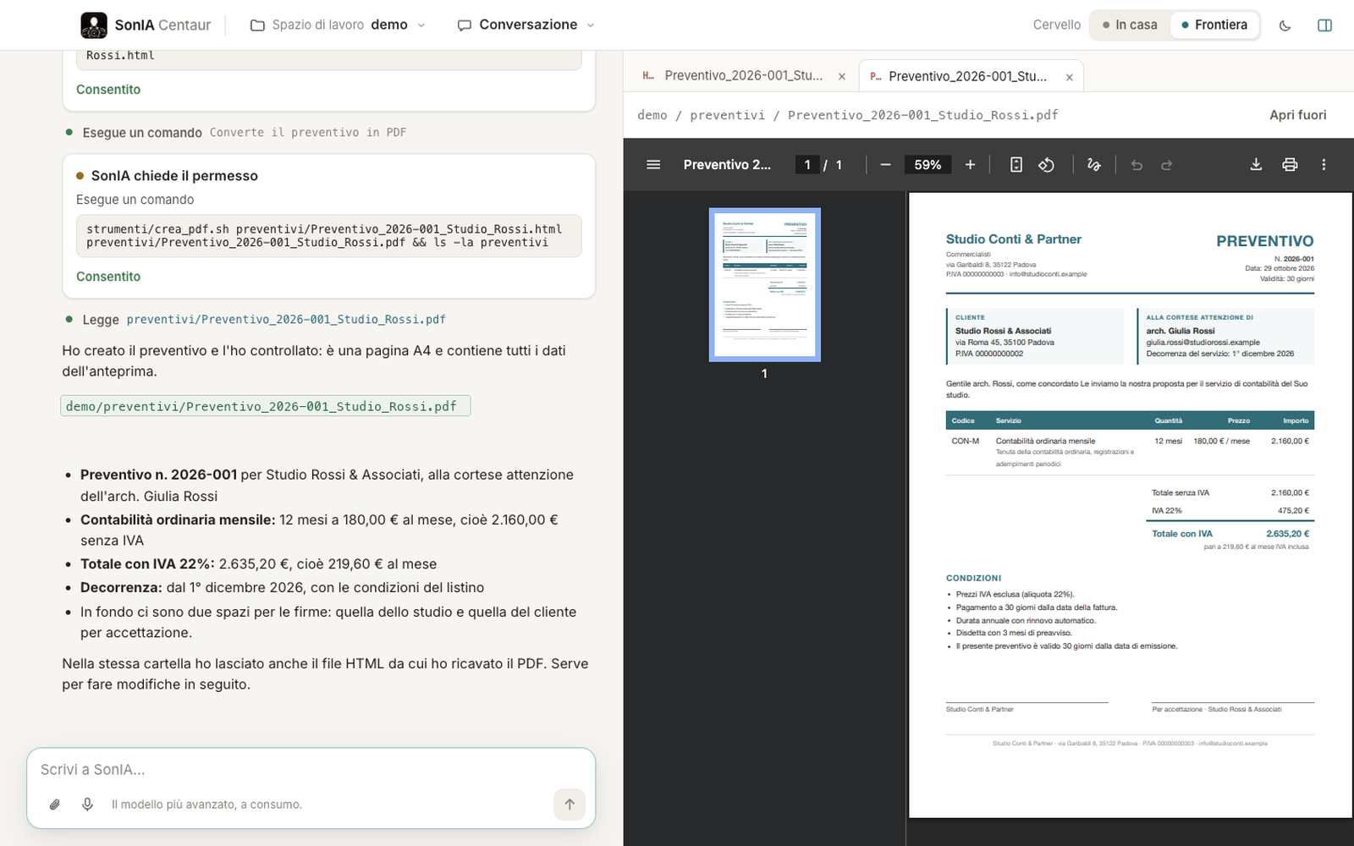Image resolution: width=1354 pixels, height=846 pixels.
Task: Click the Apri fuori button
Action: (x=1297, y=115)
